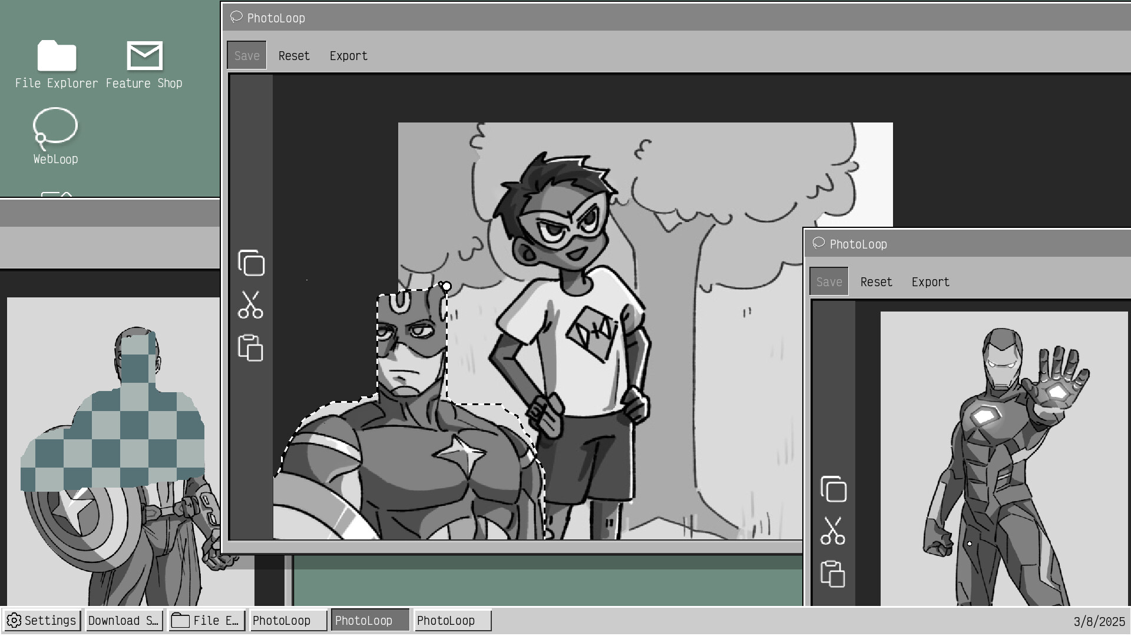This screenshot has height=636, width=1131.
Task: Click Reset in the main PhotoLoop window
Action: [x=294, y=55]
